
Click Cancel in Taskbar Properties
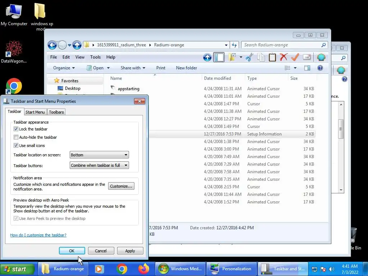[x=101, y=250]
